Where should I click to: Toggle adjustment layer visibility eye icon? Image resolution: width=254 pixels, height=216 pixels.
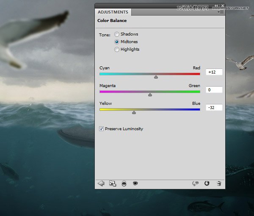(135, 183)
